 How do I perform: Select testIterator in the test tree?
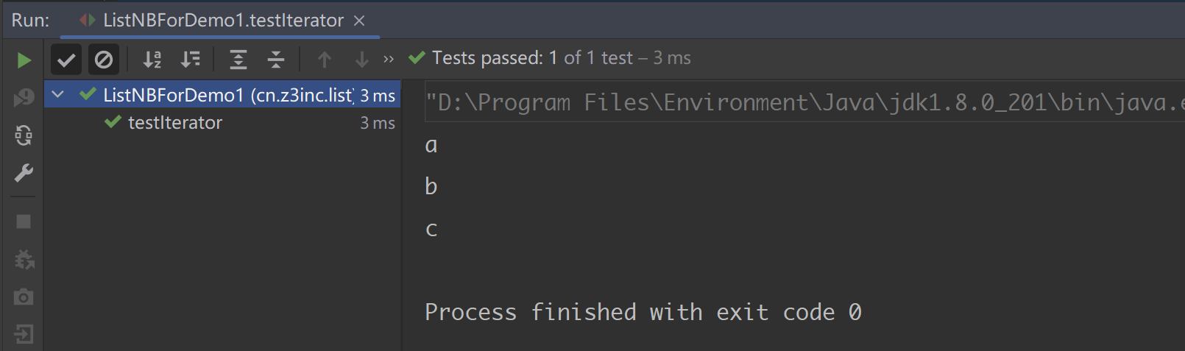pos(175,123)
